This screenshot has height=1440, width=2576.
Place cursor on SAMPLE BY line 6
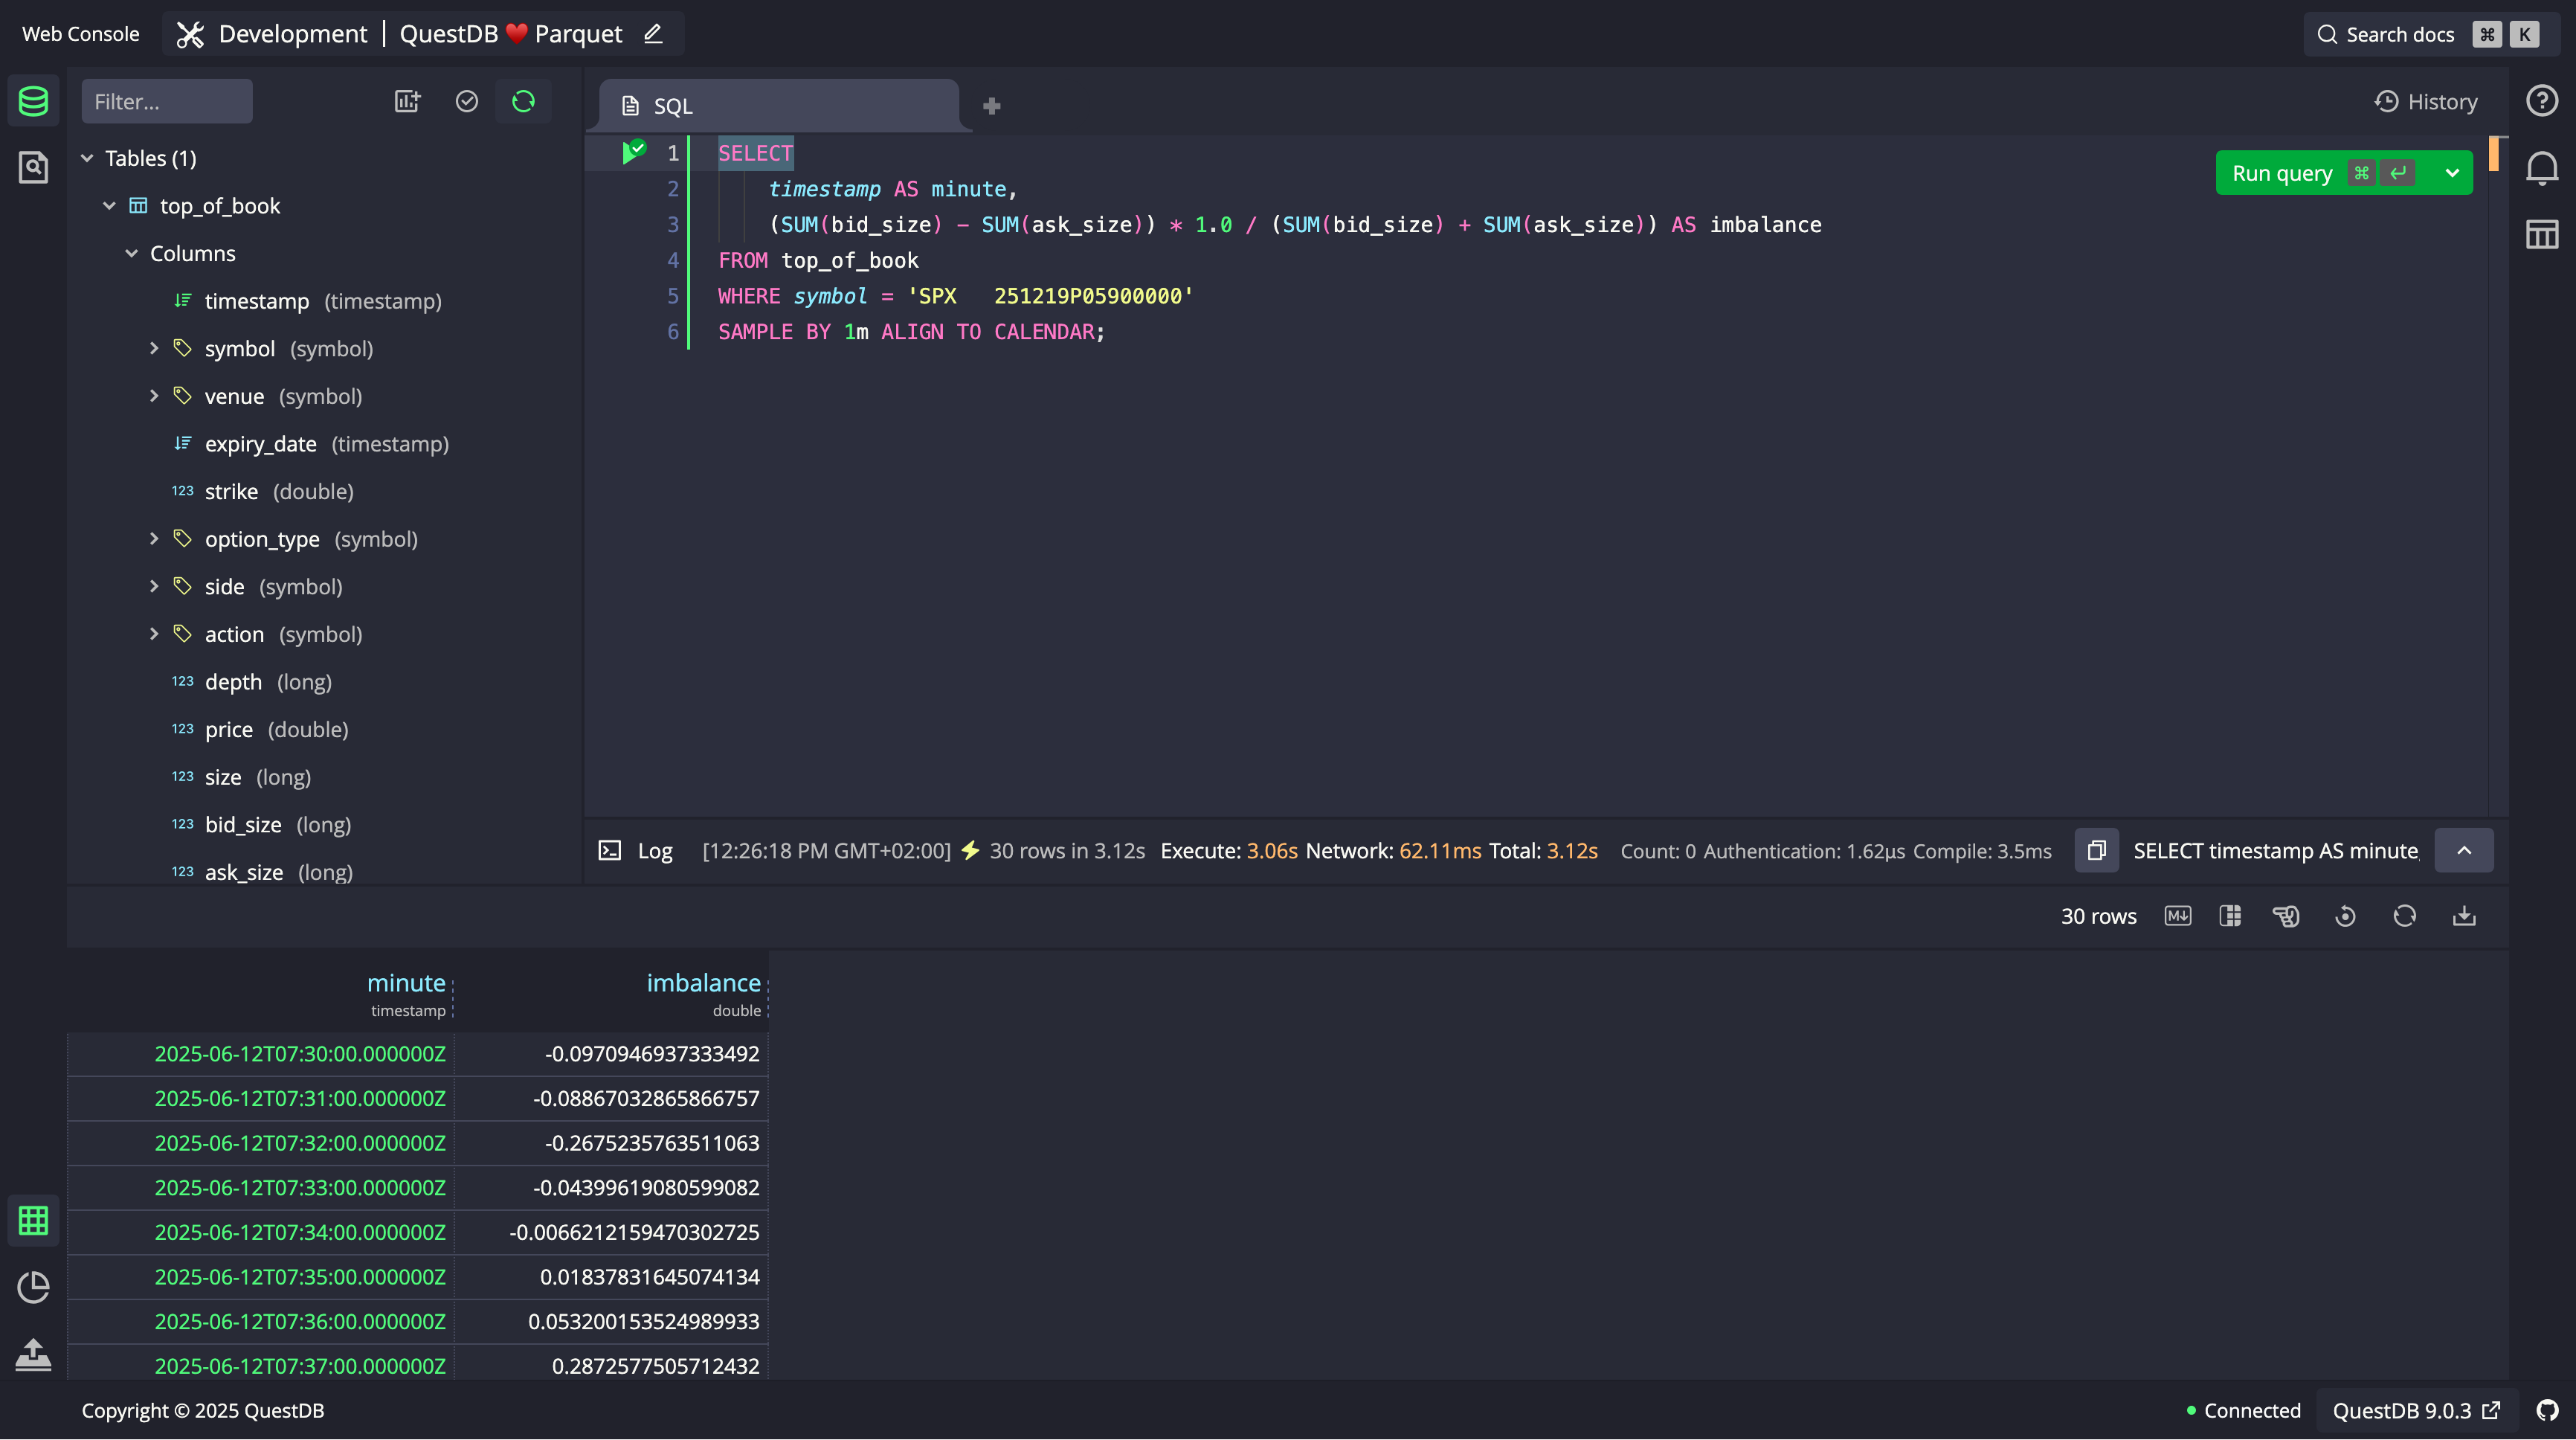(911, 332)
